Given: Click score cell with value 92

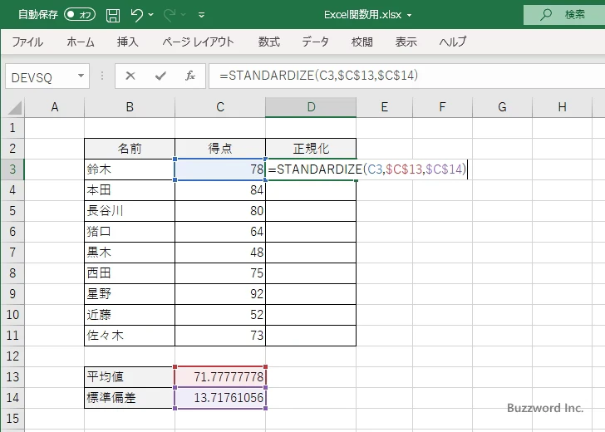Looking at the screenshot, I should pos(220,294).
